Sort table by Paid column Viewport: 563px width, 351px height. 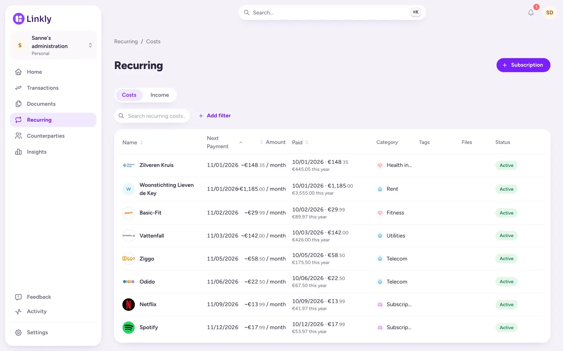pyautogui.click(x=300, y=142)
